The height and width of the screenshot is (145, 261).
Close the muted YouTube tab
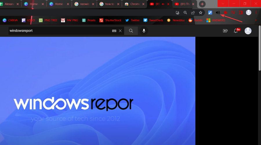pos(168,4)
